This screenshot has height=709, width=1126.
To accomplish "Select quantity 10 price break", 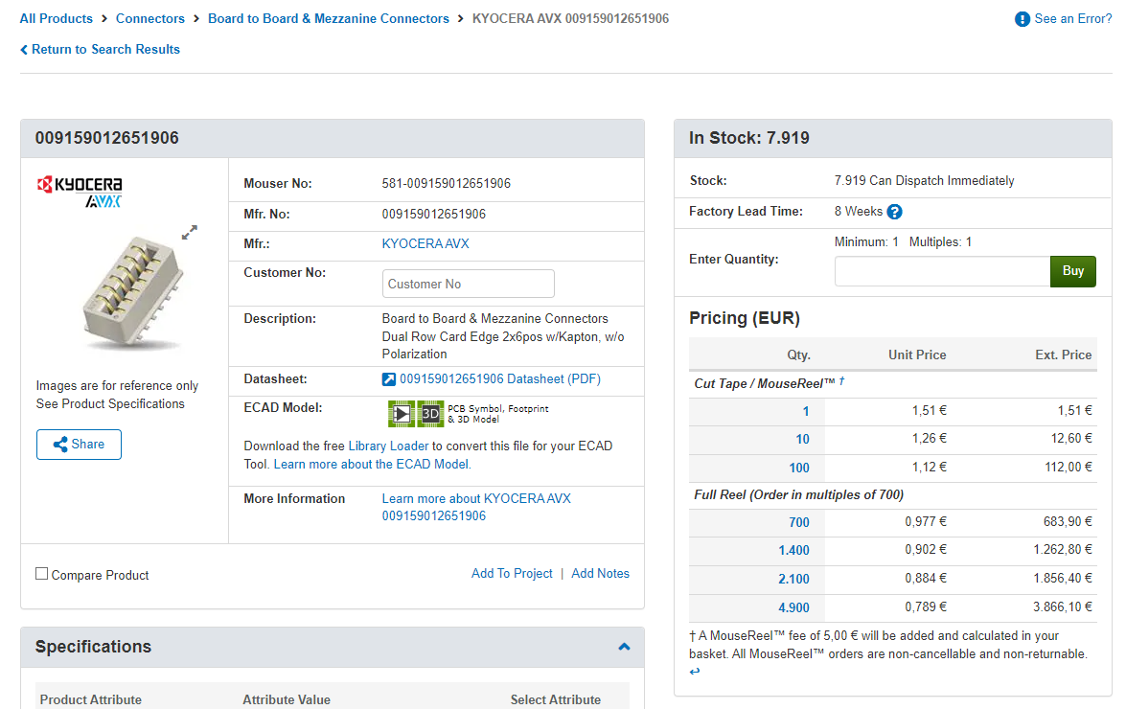I will tap(802, 439).
